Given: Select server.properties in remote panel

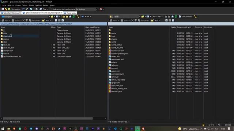Looking at the screenshot, I should (118, 80).
